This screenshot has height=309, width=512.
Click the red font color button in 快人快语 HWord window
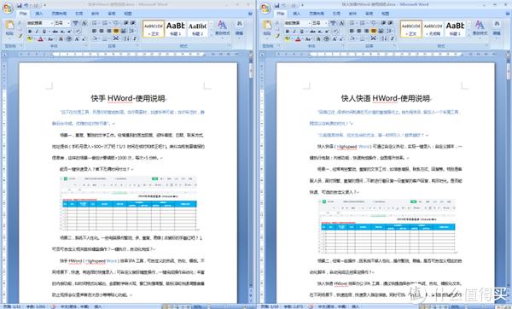pyautogui.click(x=298, y=39)
